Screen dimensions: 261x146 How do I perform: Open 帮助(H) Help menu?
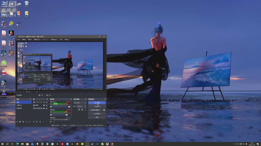[x=67, y=40]
